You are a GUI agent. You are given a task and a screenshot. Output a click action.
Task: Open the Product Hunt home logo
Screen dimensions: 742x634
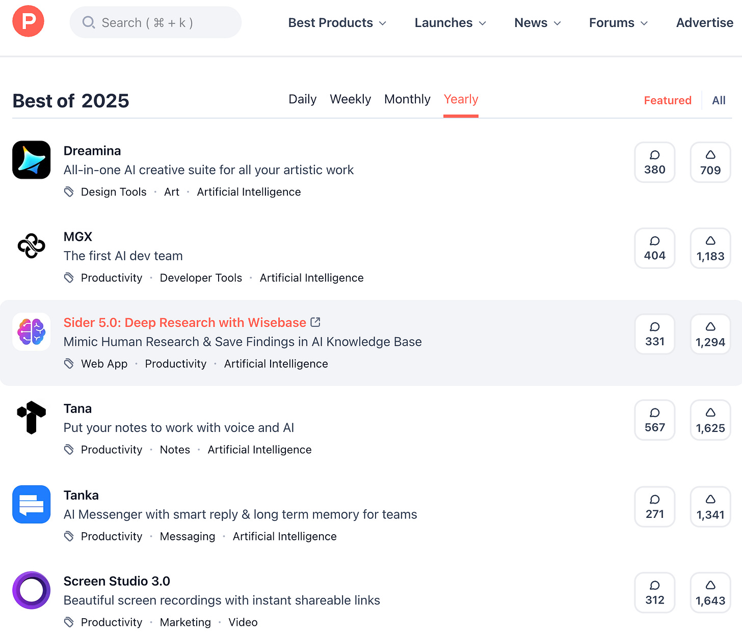tap(28, 21)
